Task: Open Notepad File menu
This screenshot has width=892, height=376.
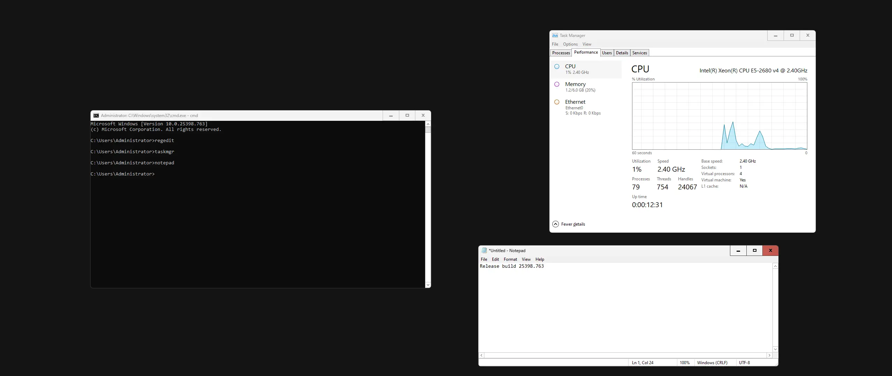Action: 484,259
